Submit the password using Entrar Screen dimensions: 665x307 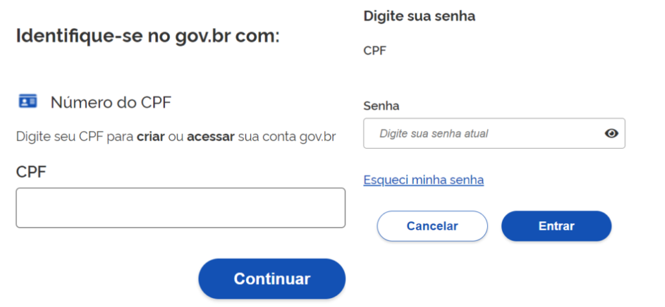tap(557, 226)
